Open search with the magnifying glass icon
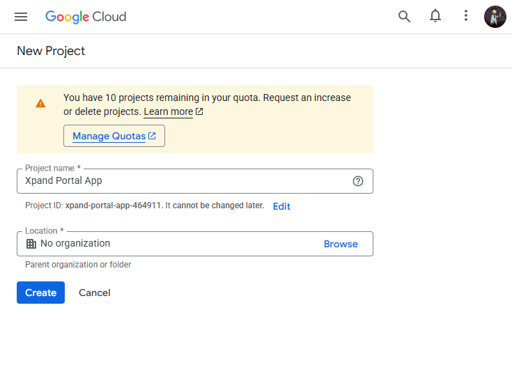Image resolution: width=512 pixels, height=365 pixels. point(404,17)
